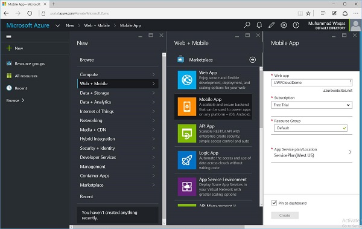Select the orange Mobile App icon
Viewport: 362px width, 229px height.
pyautogui.click(x=187, y=106)
